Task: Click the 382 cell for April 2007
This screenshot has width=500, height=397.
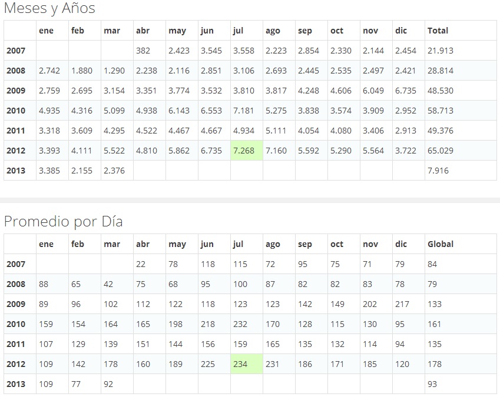Action: (x=143, y=51)
